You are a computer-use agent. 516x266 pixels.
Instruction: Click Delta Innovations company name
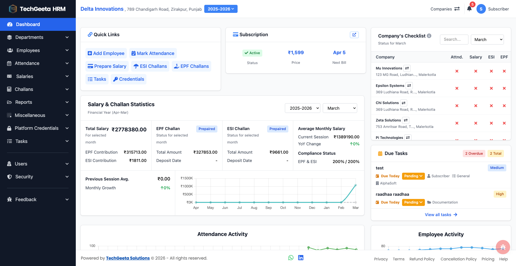click(102, 9)
